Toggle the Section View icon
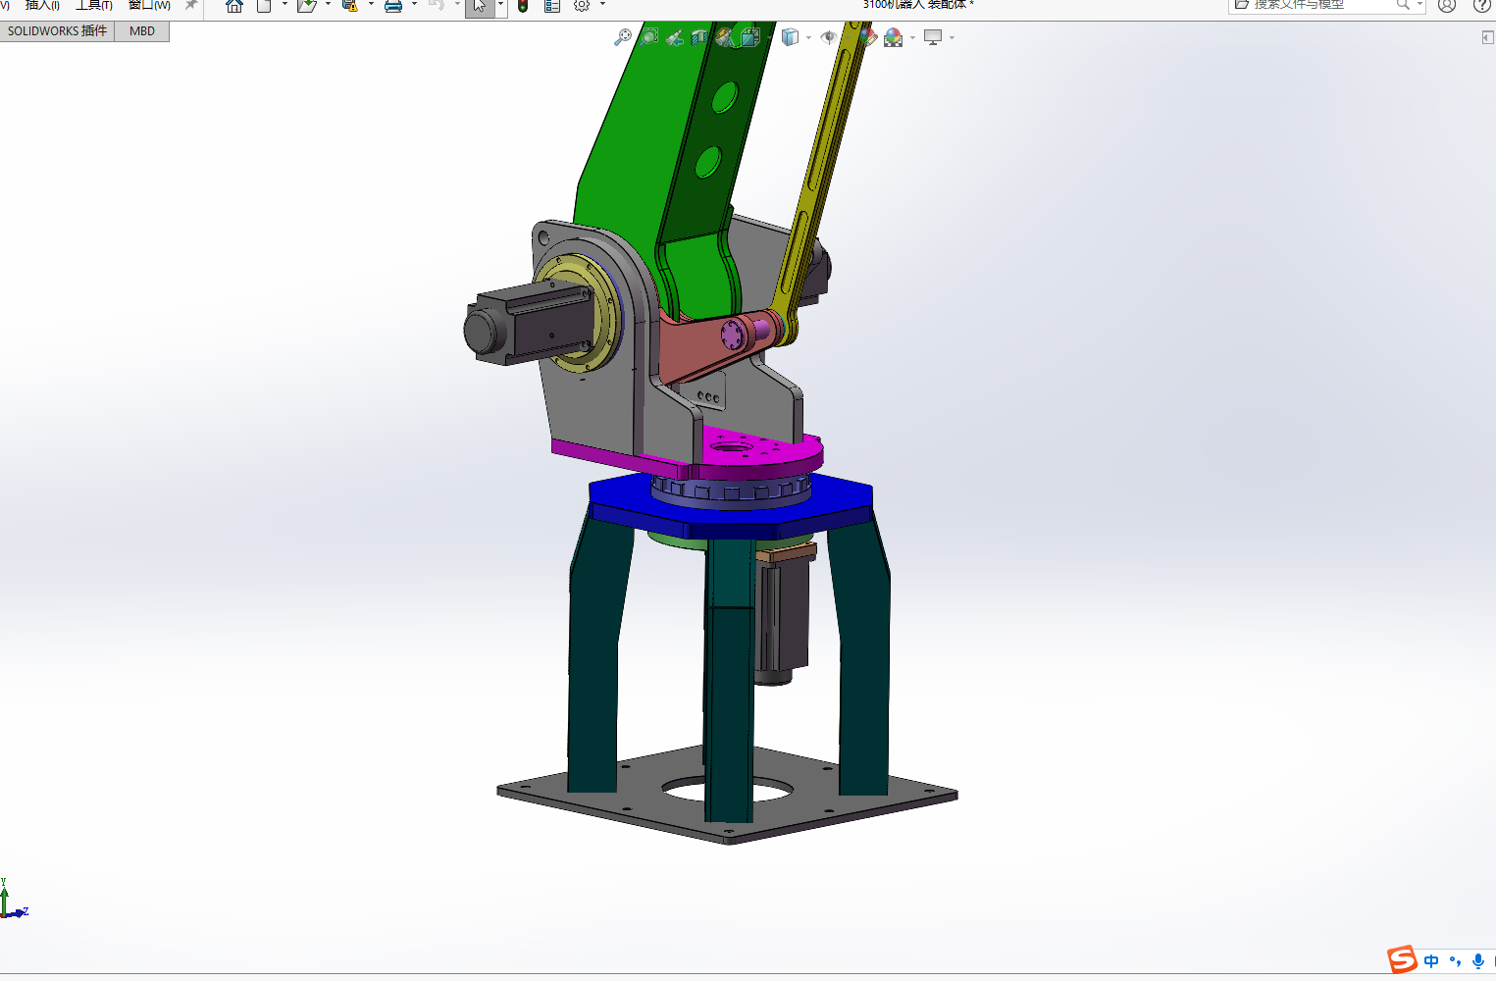 click(699, 37)
